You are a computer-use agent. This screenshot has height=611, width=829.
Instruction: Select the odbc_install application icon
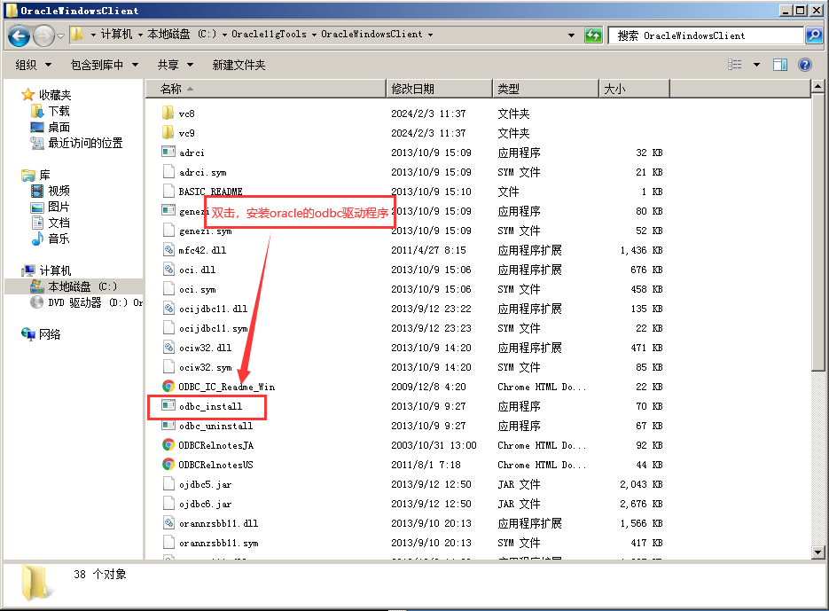click(x=169, y=406)
